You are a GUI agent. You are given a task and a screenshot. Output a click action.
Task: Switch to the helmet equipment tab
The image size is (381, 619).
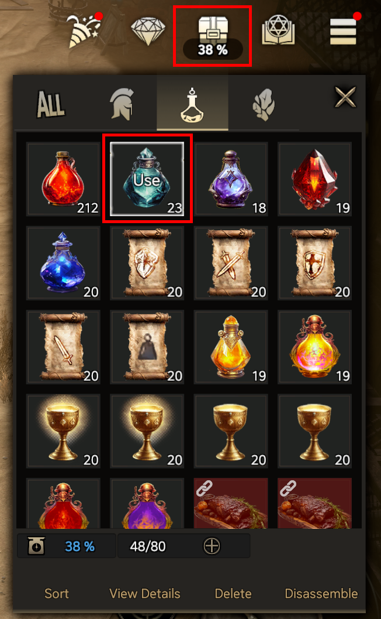pos(122,104)
